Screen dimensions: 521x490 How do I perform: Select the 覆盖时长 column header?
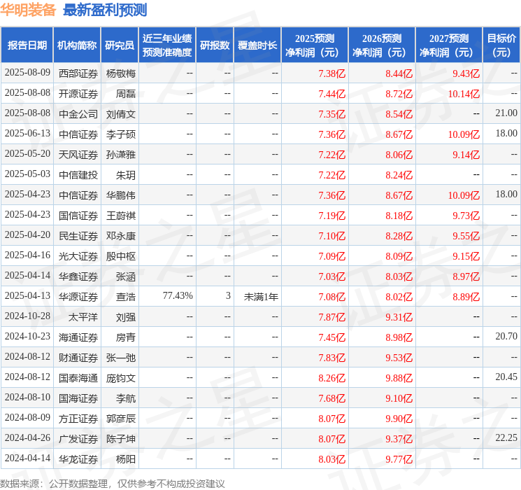(257, 45)
